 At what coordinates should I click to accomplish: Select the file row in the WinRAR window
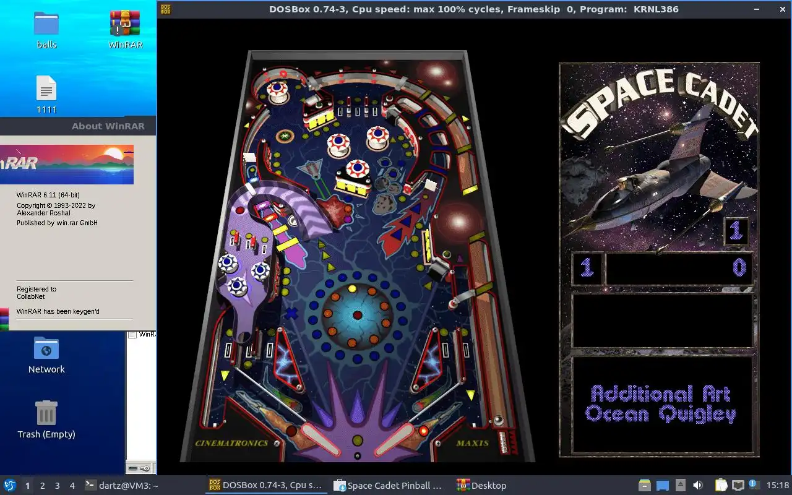click(142, 335)
